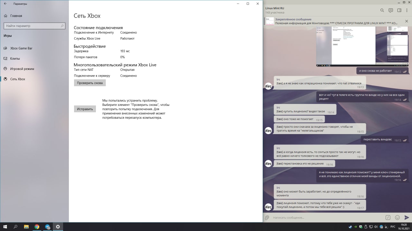Image resolution: width=412 pixels, height=231 pixels.
Task: Open File Explorer from the taskbar
Action: coord(26,227)
